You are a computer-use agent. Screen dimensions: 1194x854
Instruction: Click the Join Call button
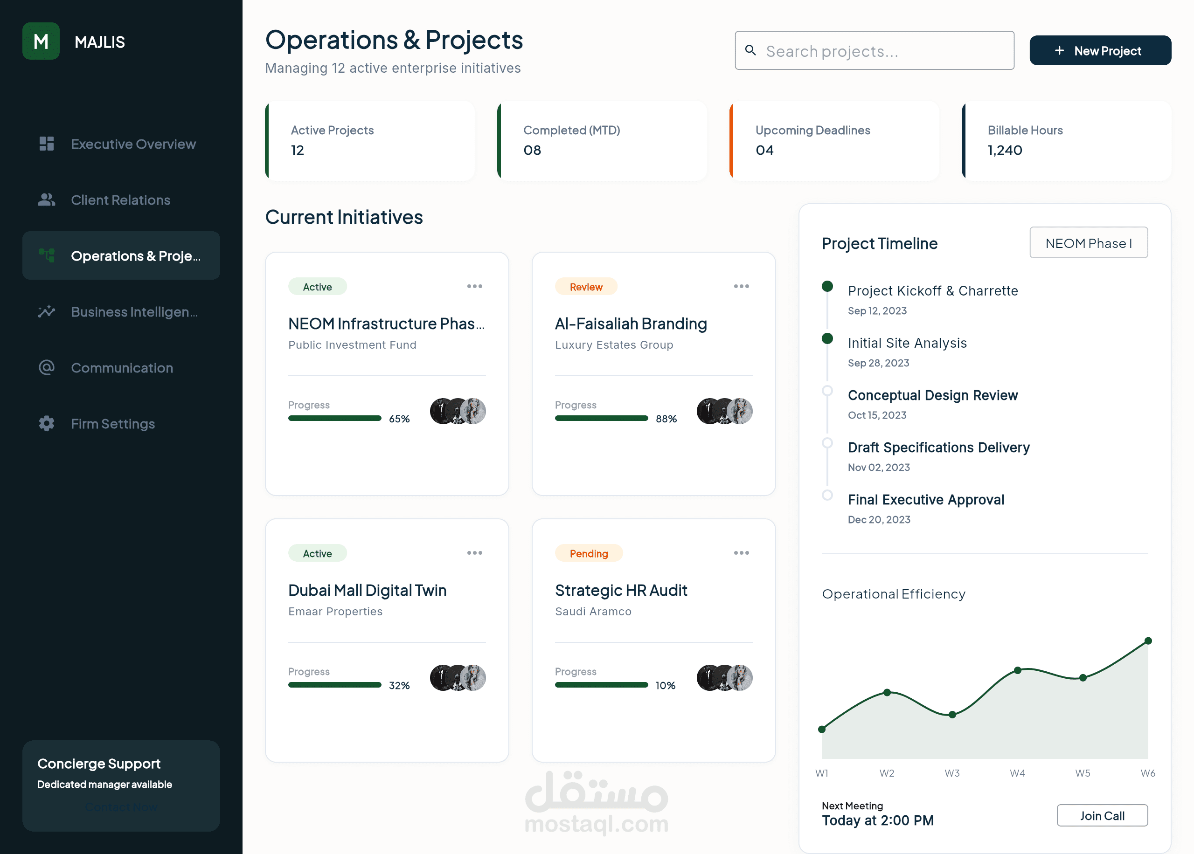point(1102,815)
